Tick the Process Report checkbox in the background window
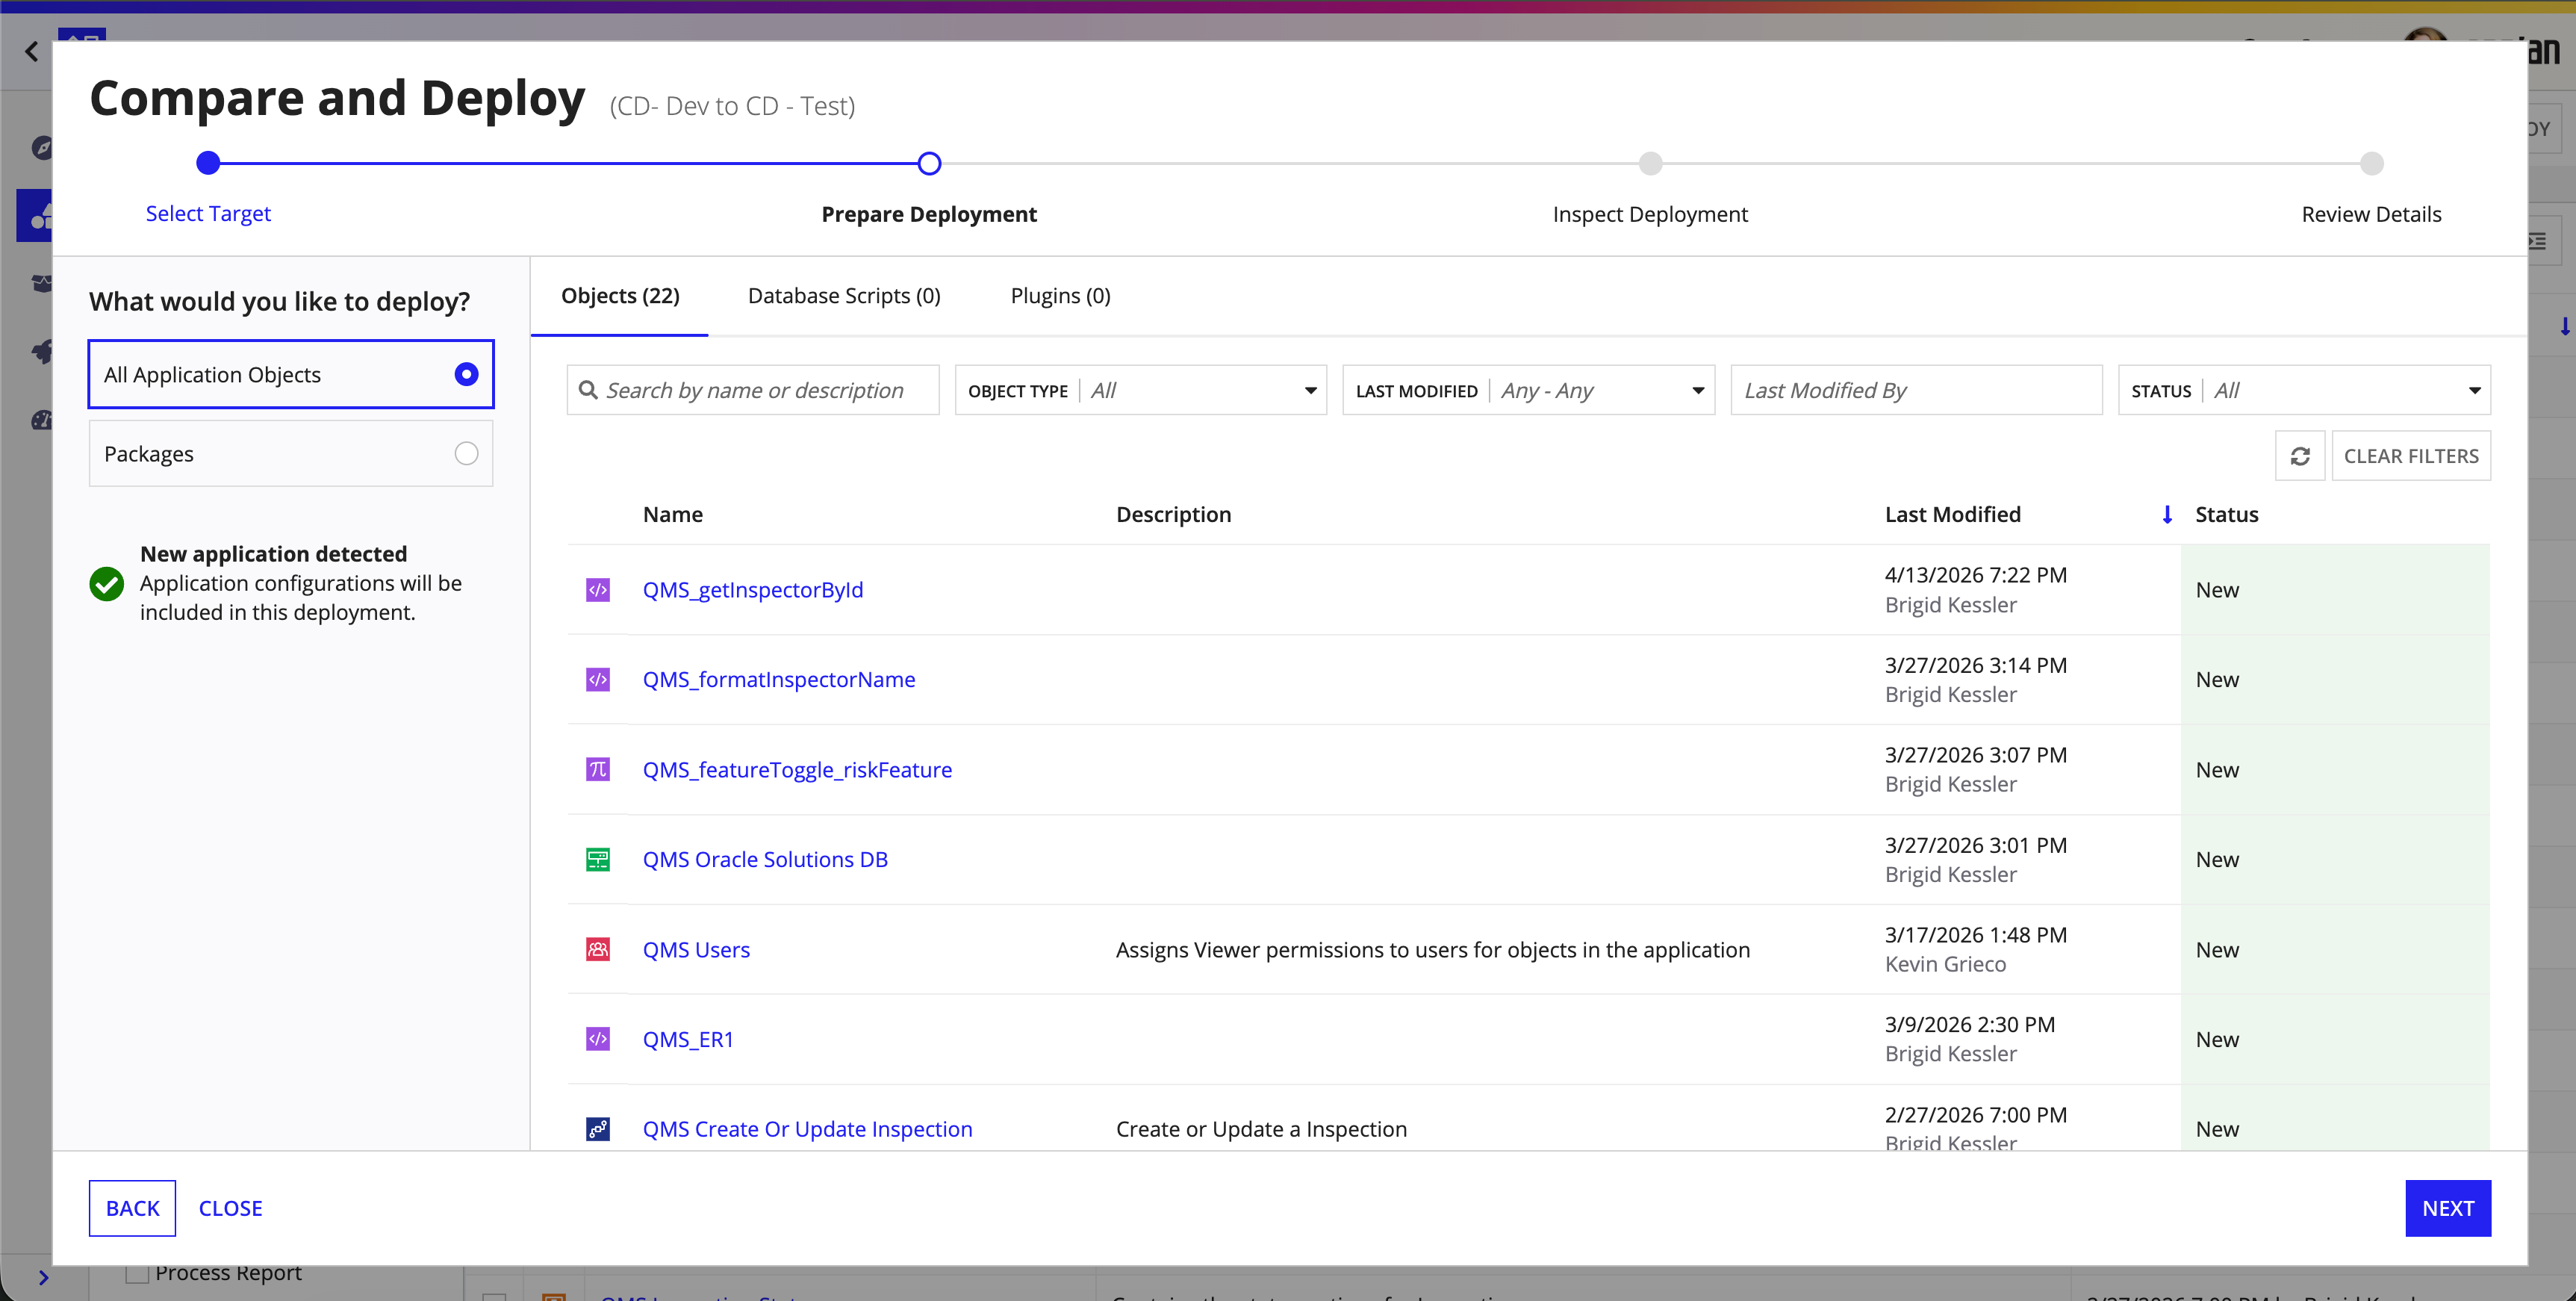The width and height of the screenshot is (2576, 1301). click(x=137, y=1274)
